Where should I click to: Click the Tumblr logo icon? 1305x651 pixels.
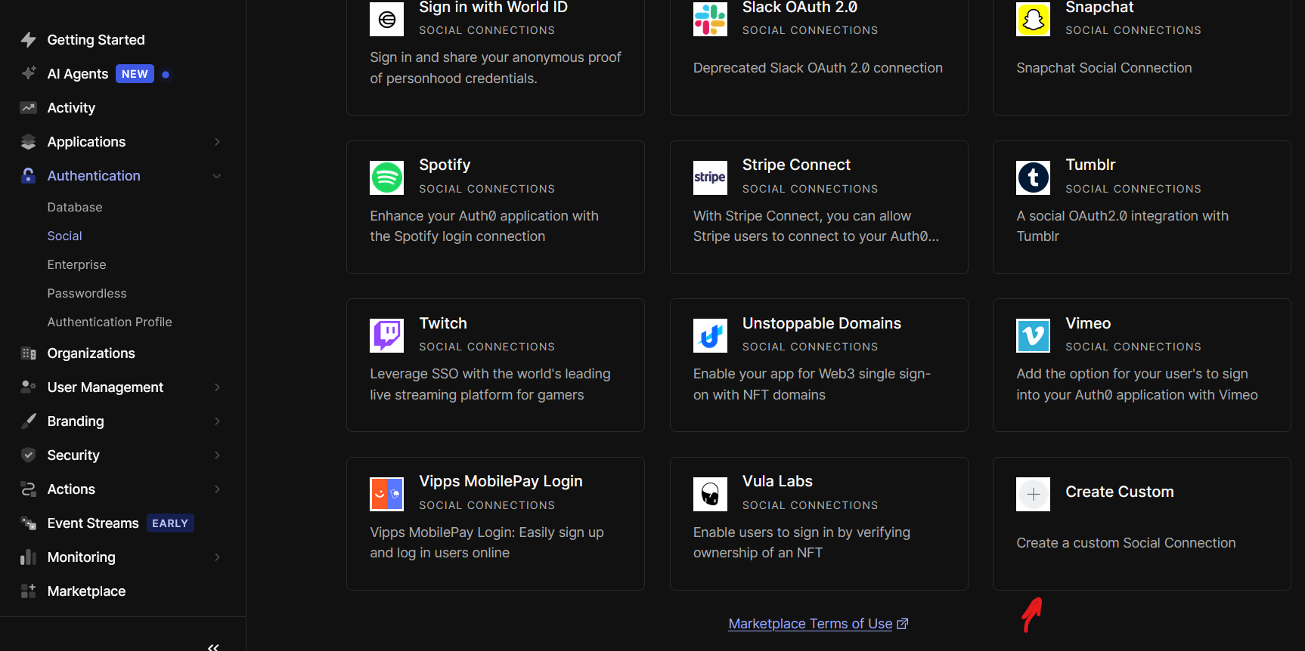pos(1033,177)
